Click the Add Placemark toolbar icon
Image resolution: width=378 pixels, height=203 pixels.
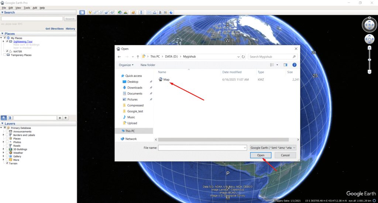coord(90,13)
